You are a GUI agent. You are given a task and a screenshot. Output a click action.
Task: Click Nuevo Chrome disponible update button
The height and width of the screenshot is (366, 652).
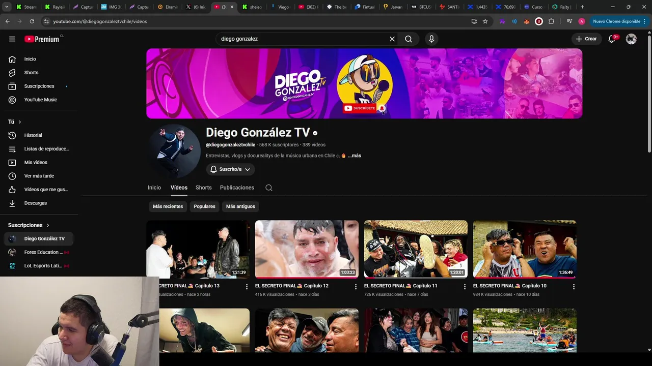click(619, 21)
